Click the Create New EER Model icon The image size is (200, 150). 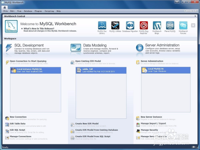click(72, 125)
